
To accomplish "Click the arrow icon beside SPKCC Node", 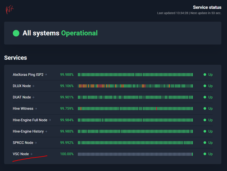I will (35, 143).
